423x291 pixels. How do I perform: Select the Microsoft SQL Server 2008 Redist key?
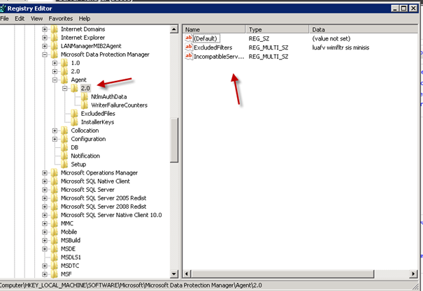103,207
